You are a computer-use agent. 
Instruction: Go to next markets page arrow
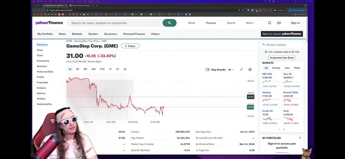[x=284, y=129]
